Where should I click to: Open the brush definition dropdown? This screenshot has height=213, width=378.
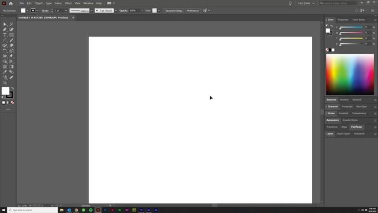(116, 11)
